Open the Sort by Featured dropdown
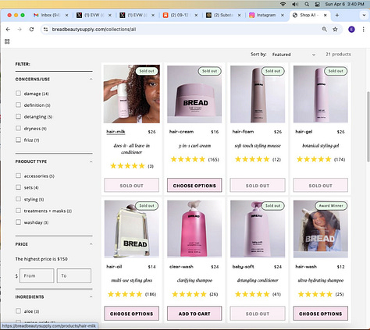Screen dimensions: 370x330 [294, 55]
